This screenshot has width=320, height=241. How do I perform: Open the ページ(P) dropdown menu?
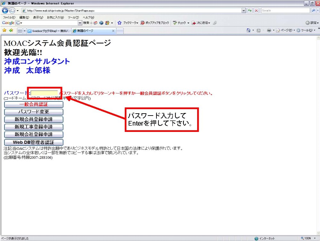(285, 31)
